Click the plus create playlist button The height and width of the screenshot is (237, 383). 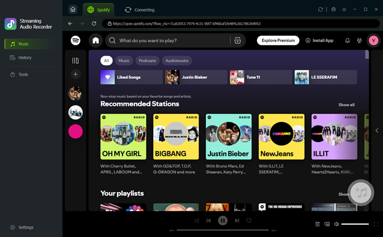[75, 74]
